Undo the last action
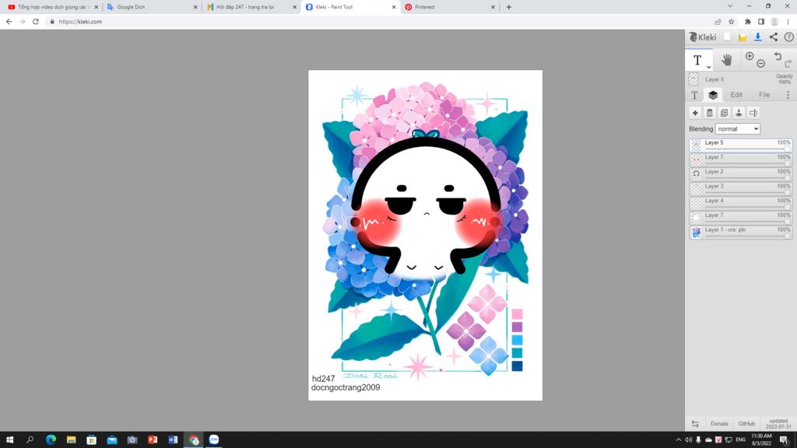797x448 pixels. click(778, 56)
